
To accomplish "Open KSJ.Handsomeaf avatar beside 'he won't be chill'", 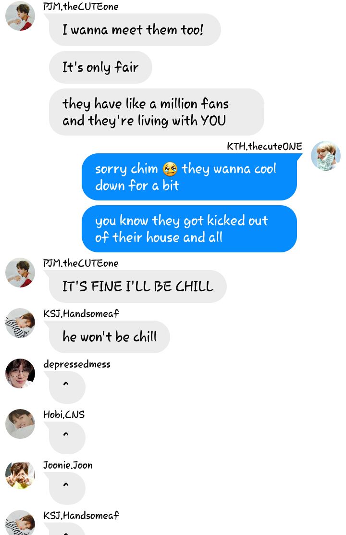I will [20, 323].
